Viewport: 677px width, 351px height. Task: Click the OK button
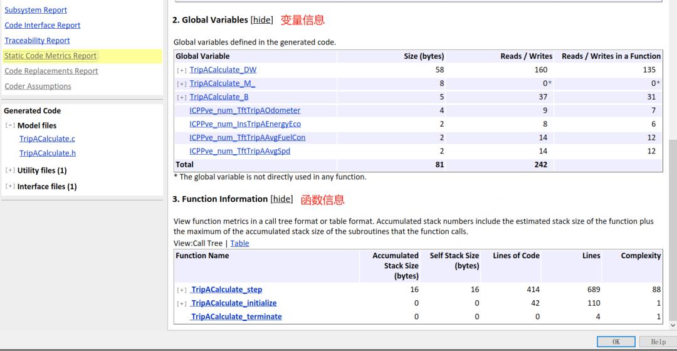[x=616, y=342]
